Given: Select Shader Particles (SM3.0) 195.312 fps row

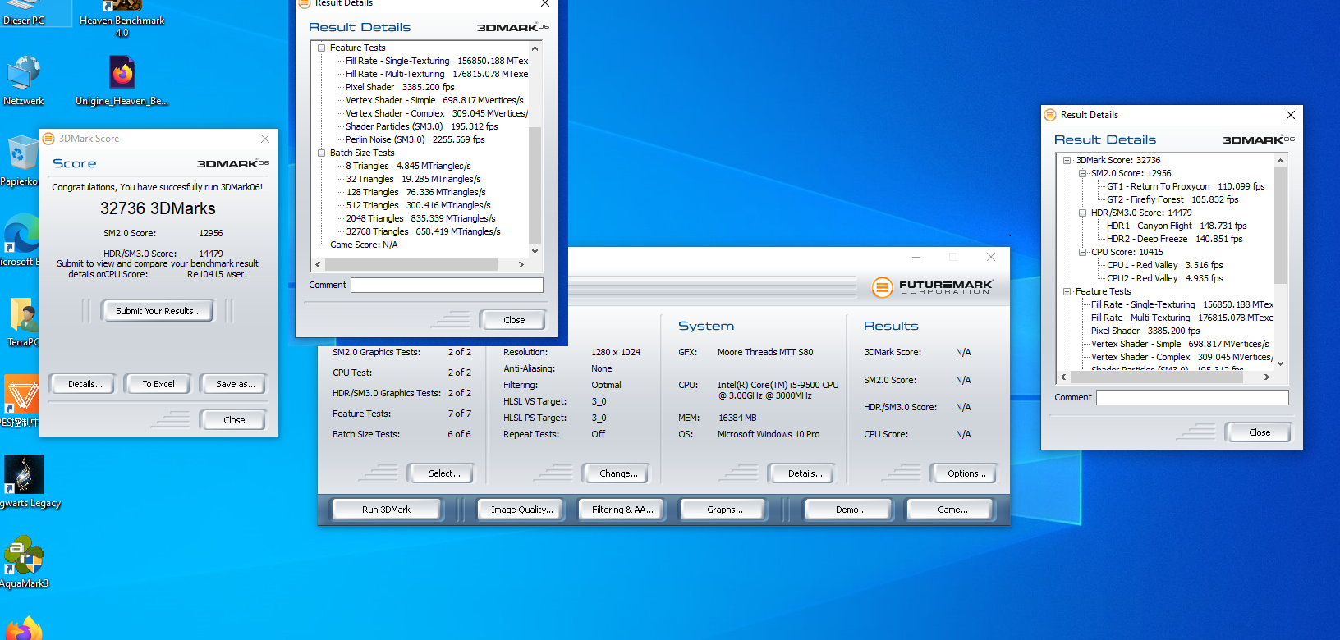Looking at the screenshot, I should tap(421, 126).
